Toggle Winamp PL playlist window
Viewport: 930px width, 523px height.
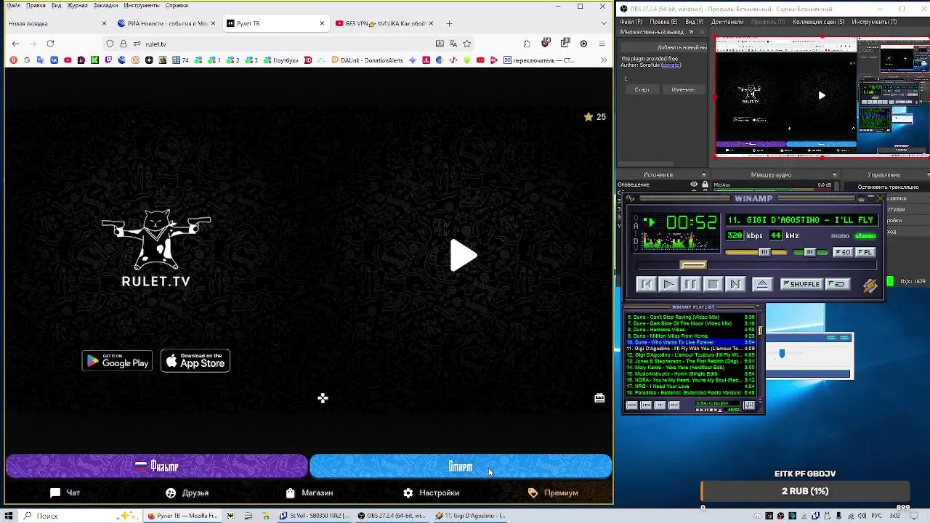[865, 252]
